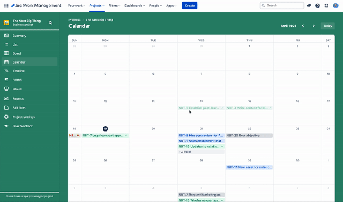This screenshot has height=202, width=343.
Task: Open NBT-13 Wireframe user journey event
Action: click(x=202, y=200)
